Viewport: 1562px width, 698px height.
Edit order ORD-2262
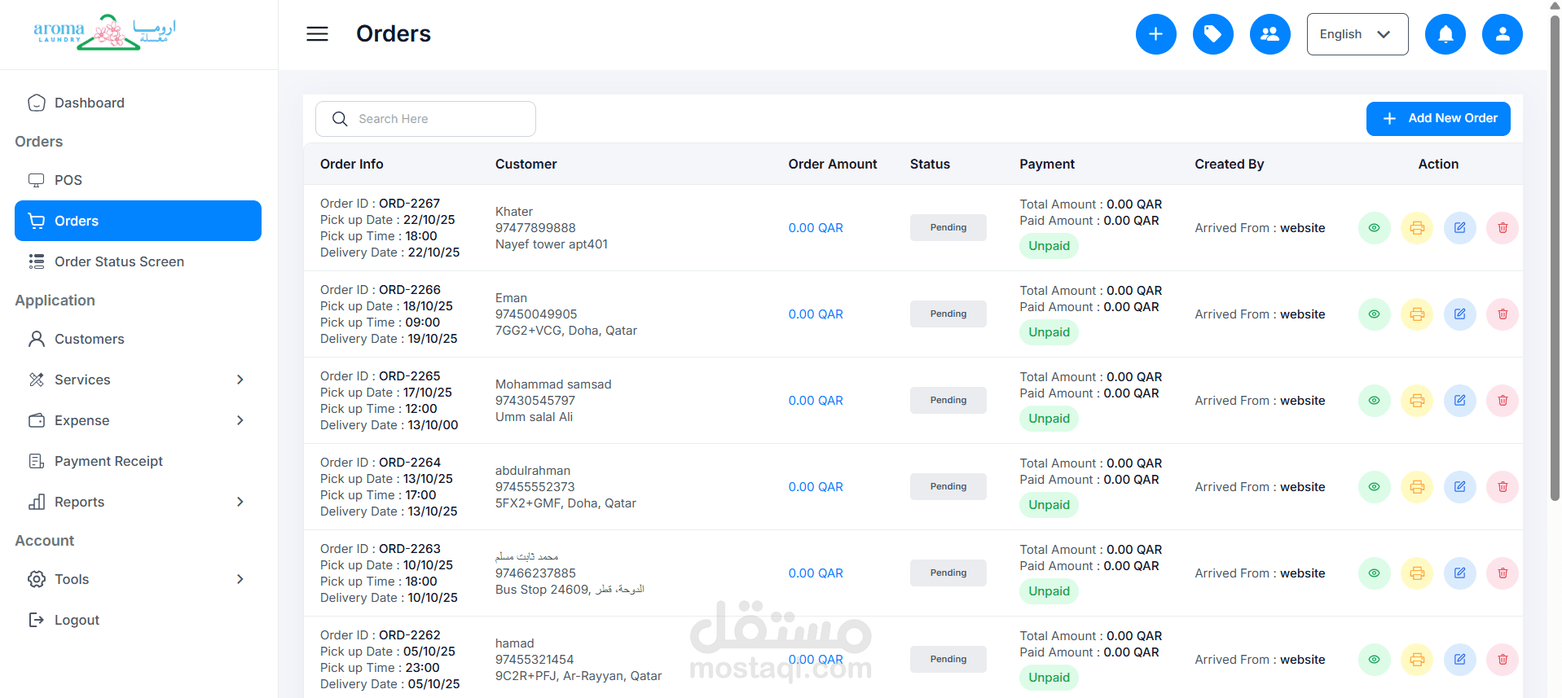1460,660
